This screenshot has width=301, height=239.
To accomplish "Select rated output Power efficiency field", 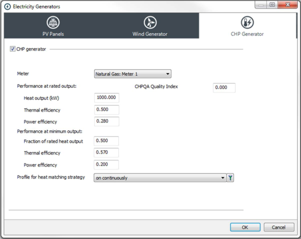I will click(x=106, y=121).
